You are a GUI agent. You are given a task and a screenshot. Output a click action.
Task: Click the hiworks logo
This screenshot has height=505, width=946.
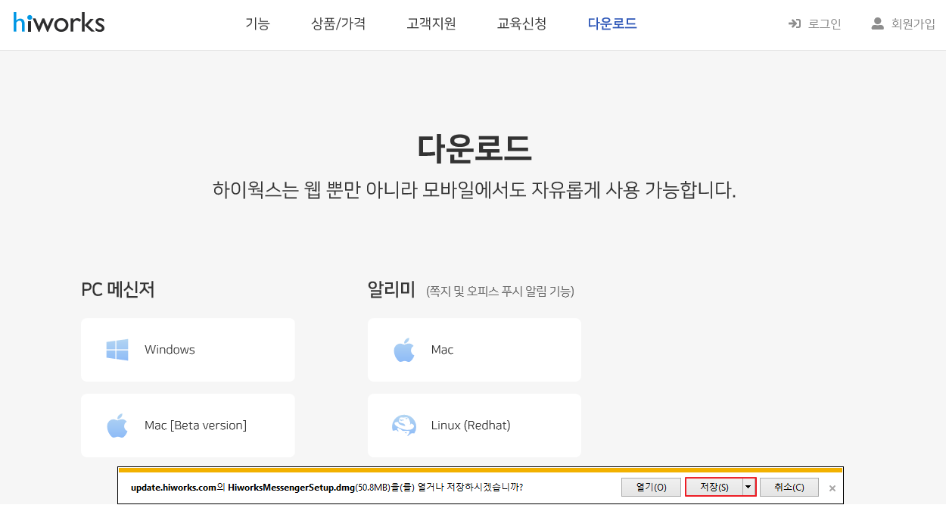click(59, 23)
